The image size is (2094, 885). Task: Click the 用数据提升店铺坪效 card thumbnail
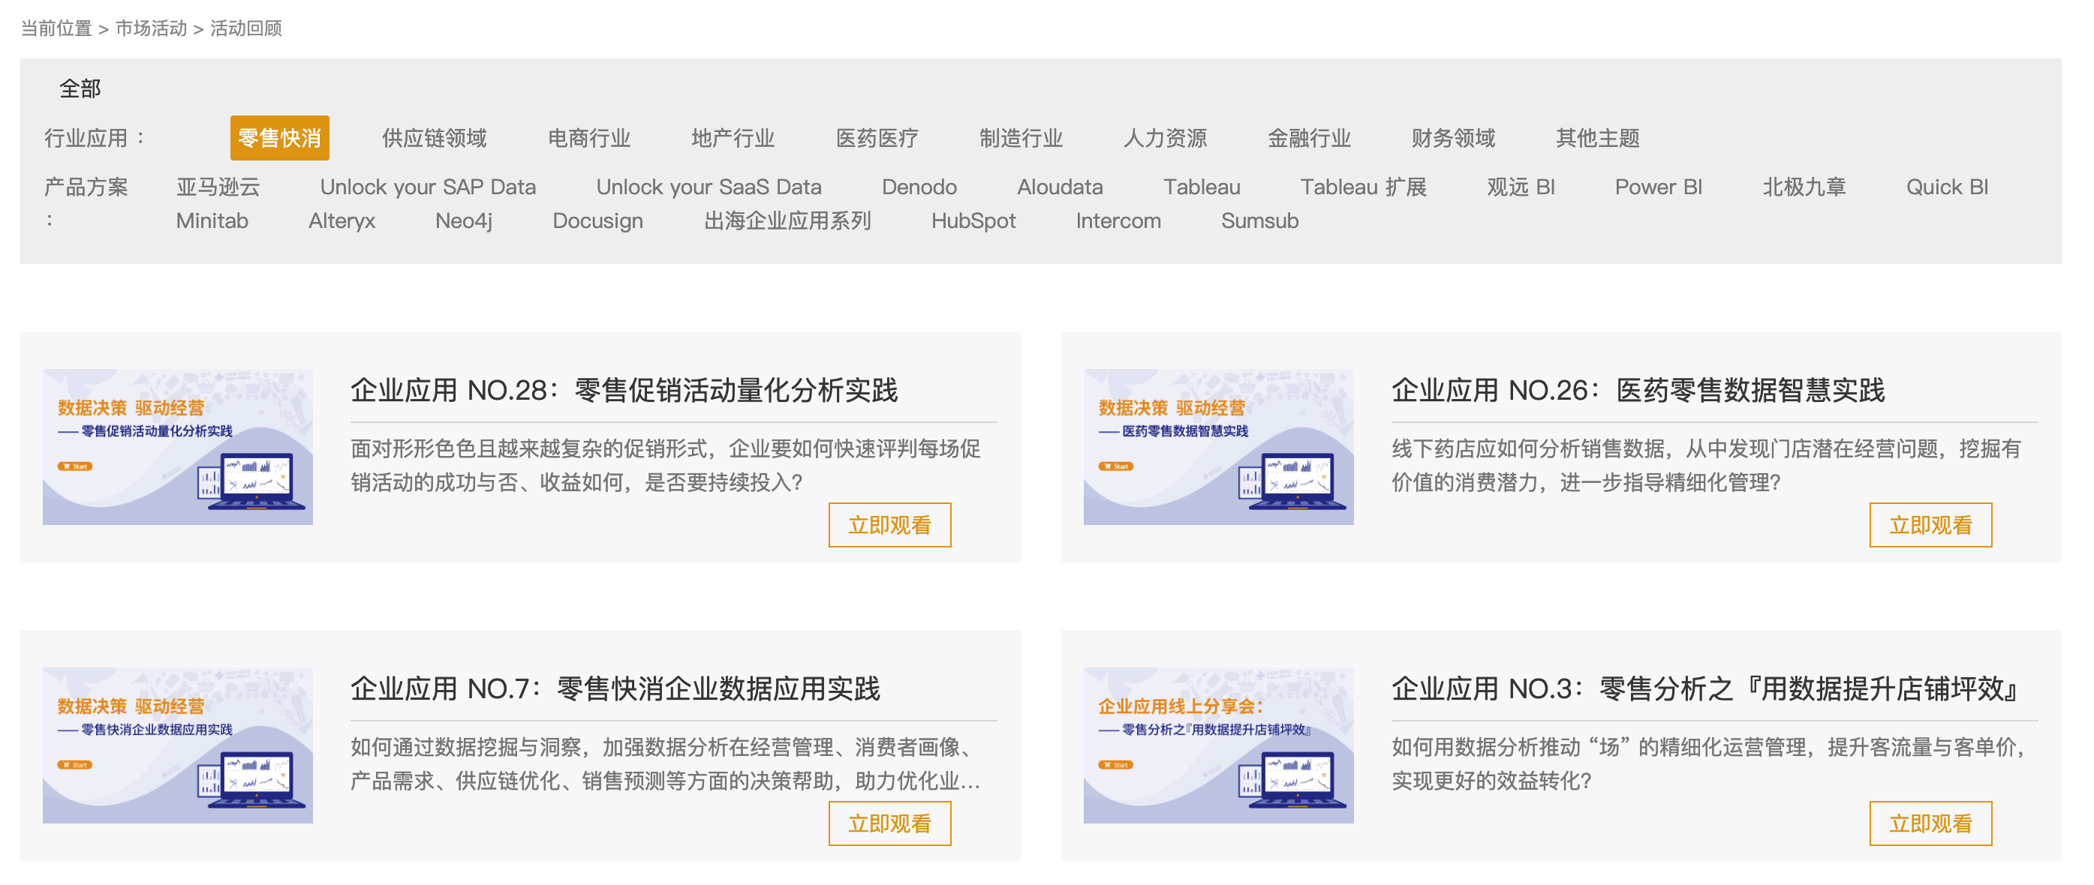coord(1220,743)
